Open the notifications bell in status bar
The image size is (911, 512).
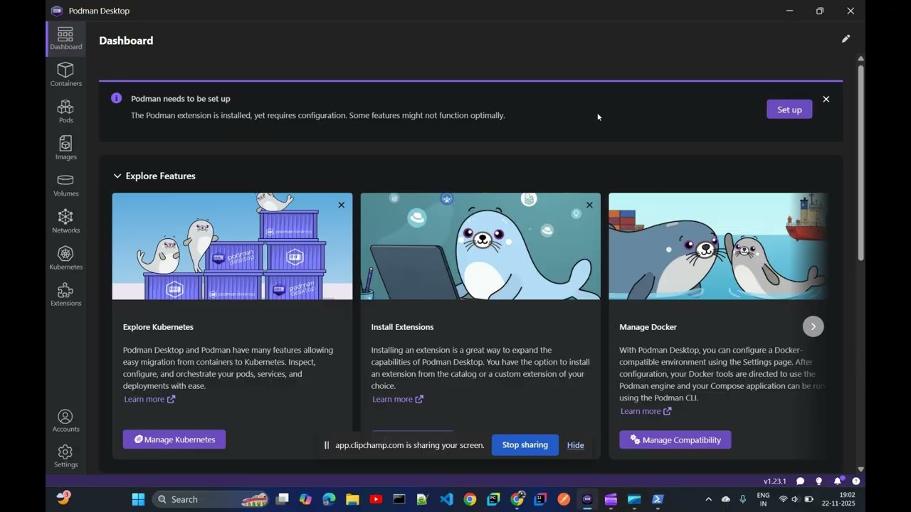pyautogui.click(x=838, y=481)
